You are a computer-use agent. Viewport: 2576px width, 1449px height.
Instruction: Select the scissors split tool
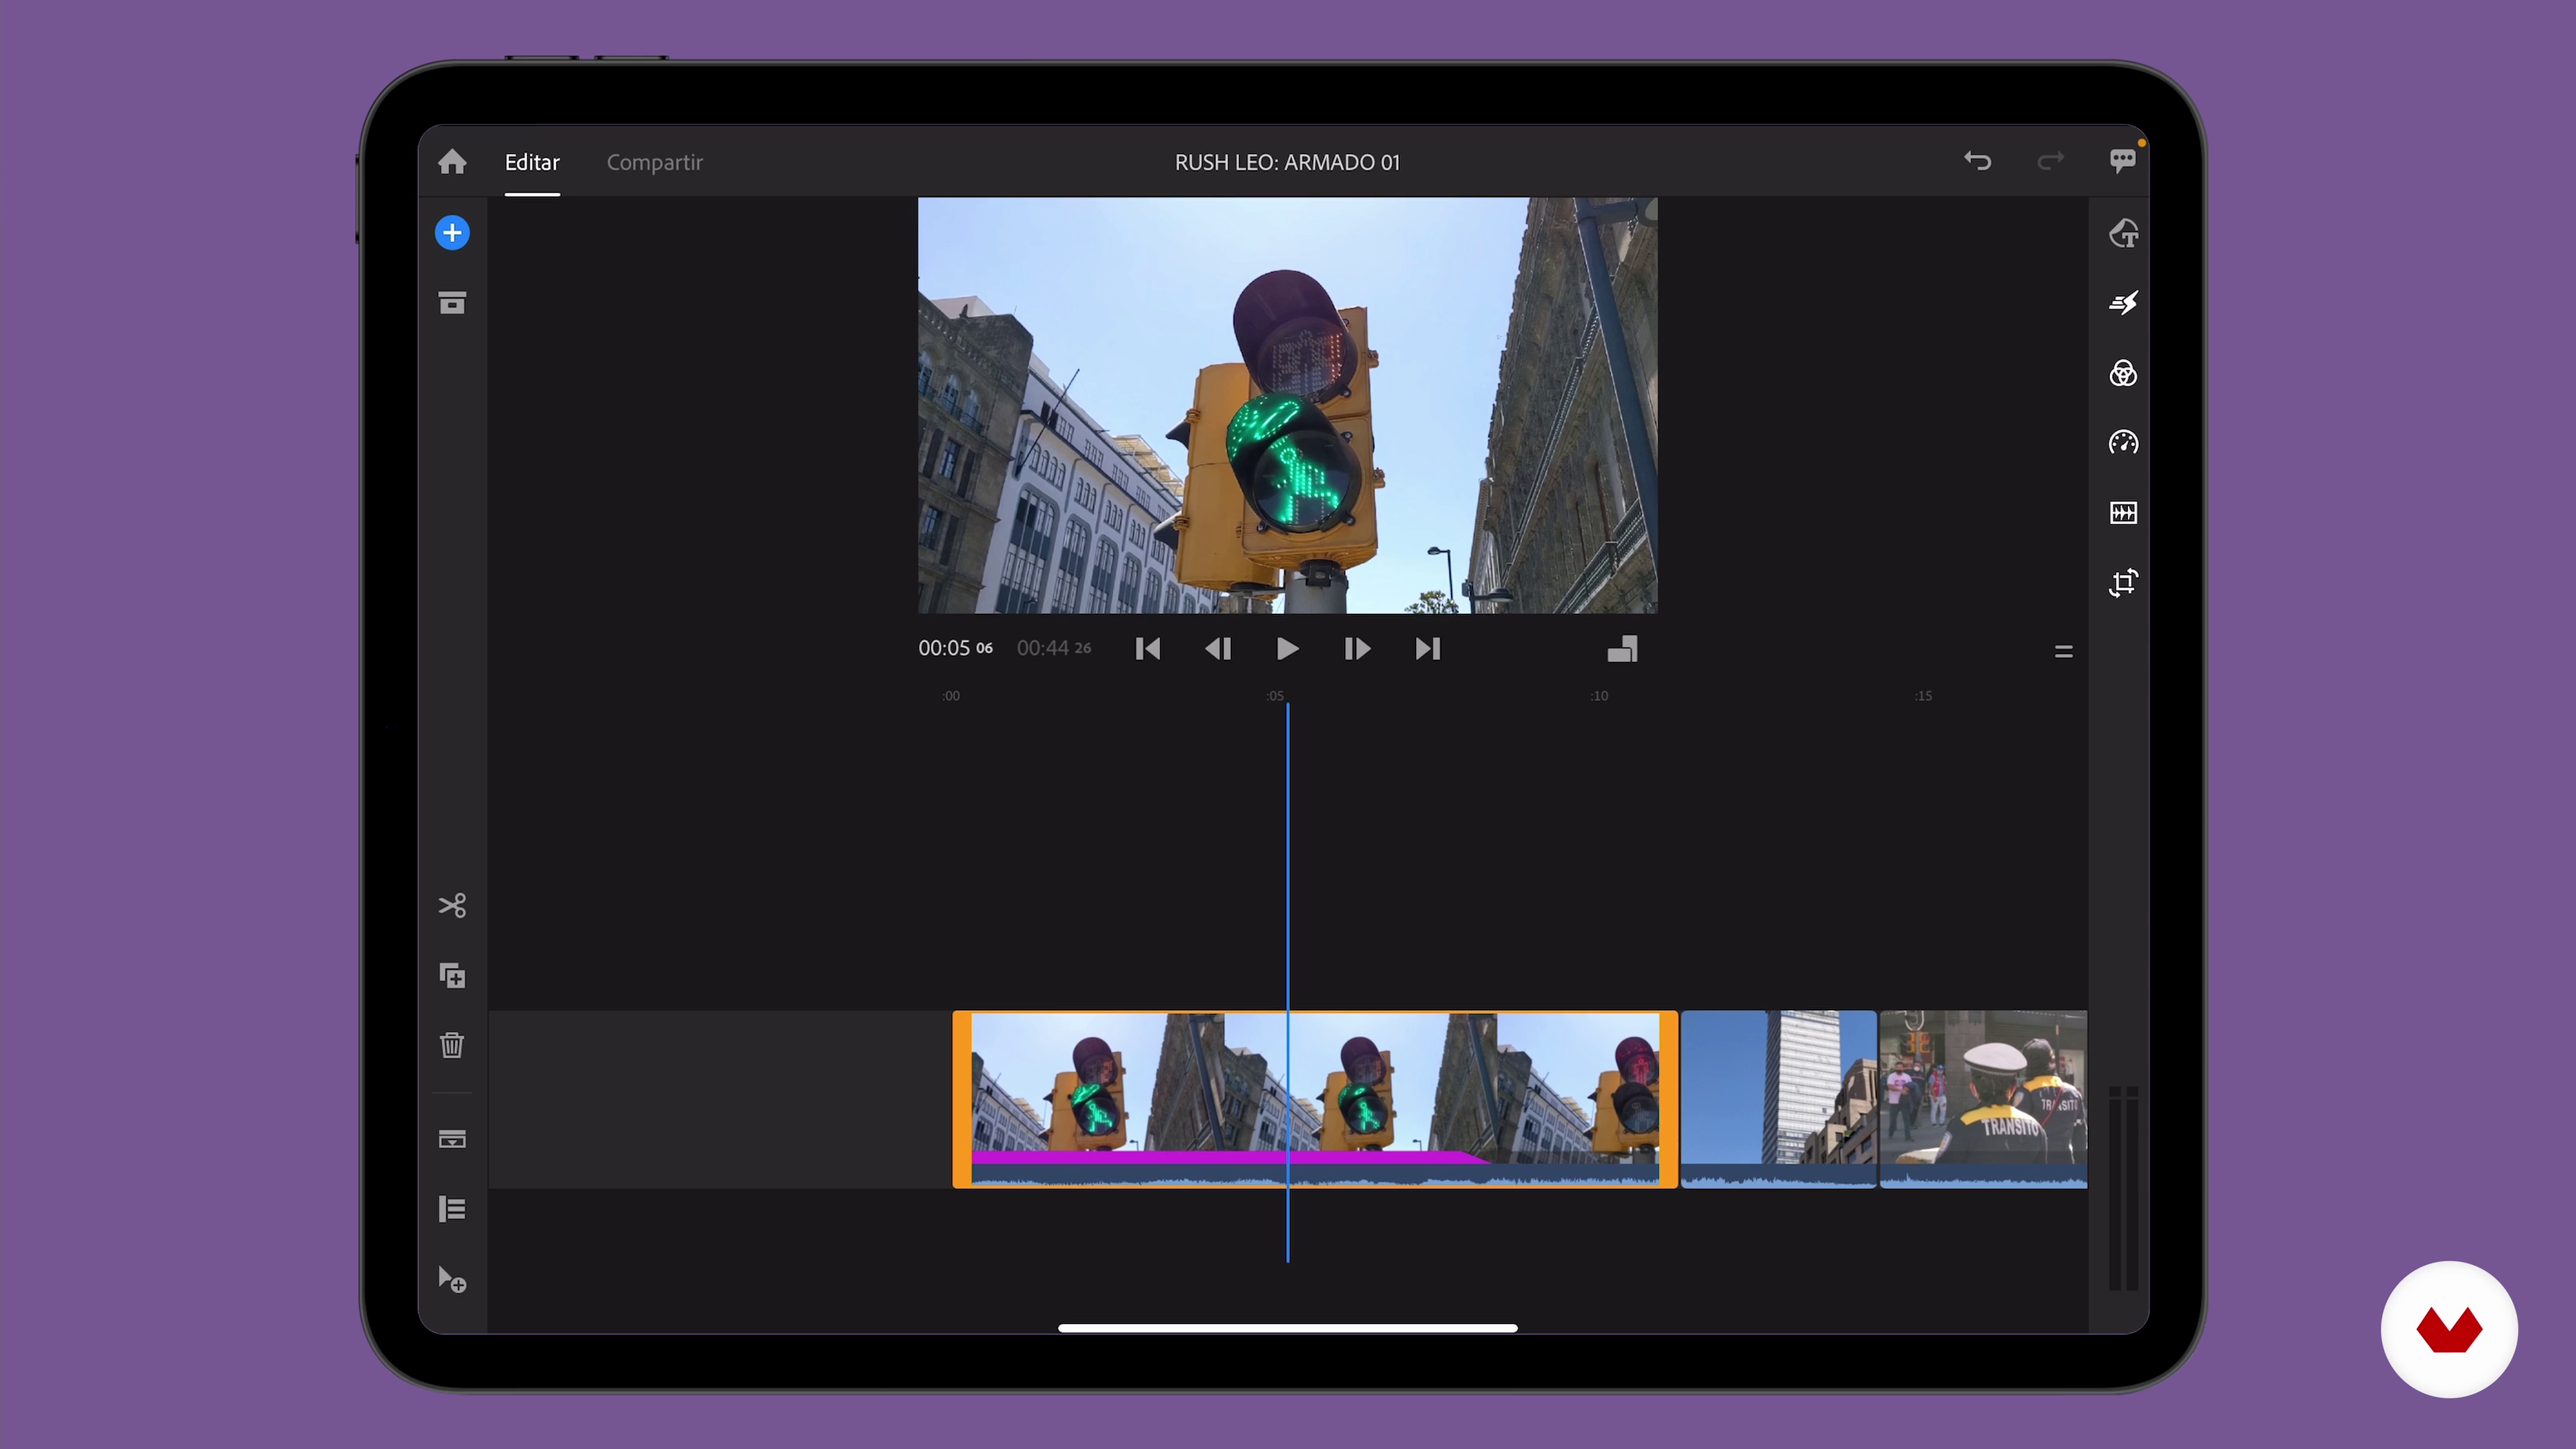(x=452, y=905)
